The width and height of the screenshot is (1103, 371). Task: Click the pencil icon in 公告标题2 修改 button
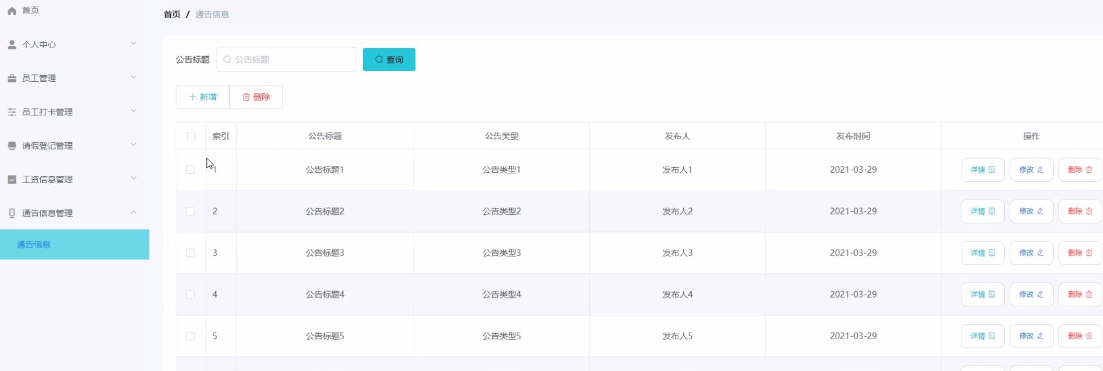(x=1040, y=211)
